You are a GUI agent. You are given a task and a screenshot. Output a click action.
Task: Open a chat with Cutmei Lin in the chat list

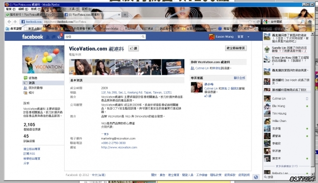tap(287, 99)
